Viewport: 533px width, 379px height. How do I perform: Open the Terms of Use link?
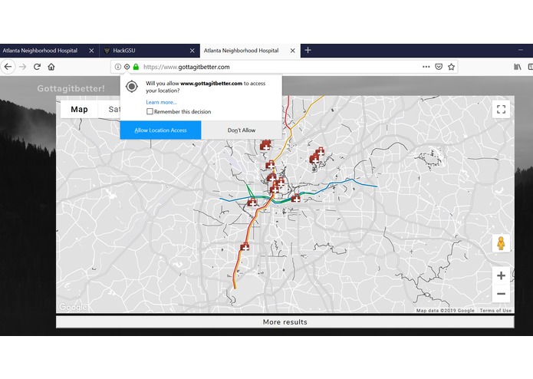tap(495, 311)
